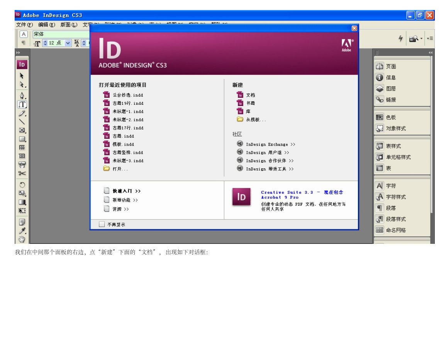Open the 文件(F) menu

click(x=24, y=25)
